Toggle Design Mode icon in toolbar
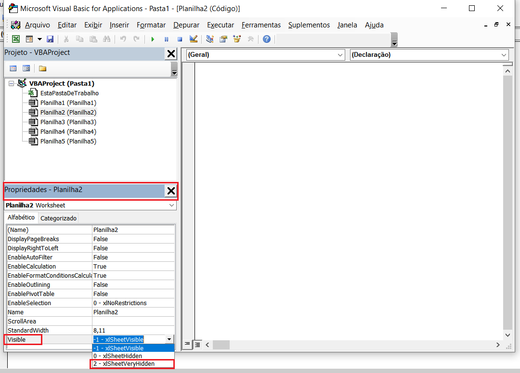The height and width of the screenshot is (373, 520). coord(193,39)
